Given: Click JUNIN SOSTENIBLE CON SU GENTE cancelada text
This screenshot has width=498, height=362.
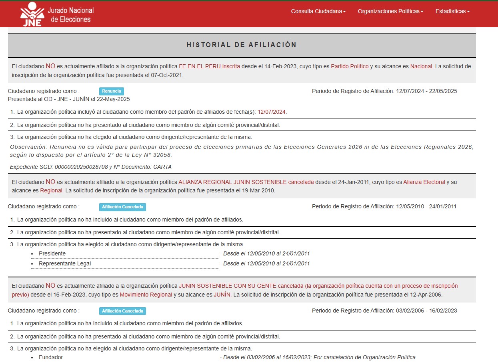Looking at the screenshot, I should [x=241, y=286].
